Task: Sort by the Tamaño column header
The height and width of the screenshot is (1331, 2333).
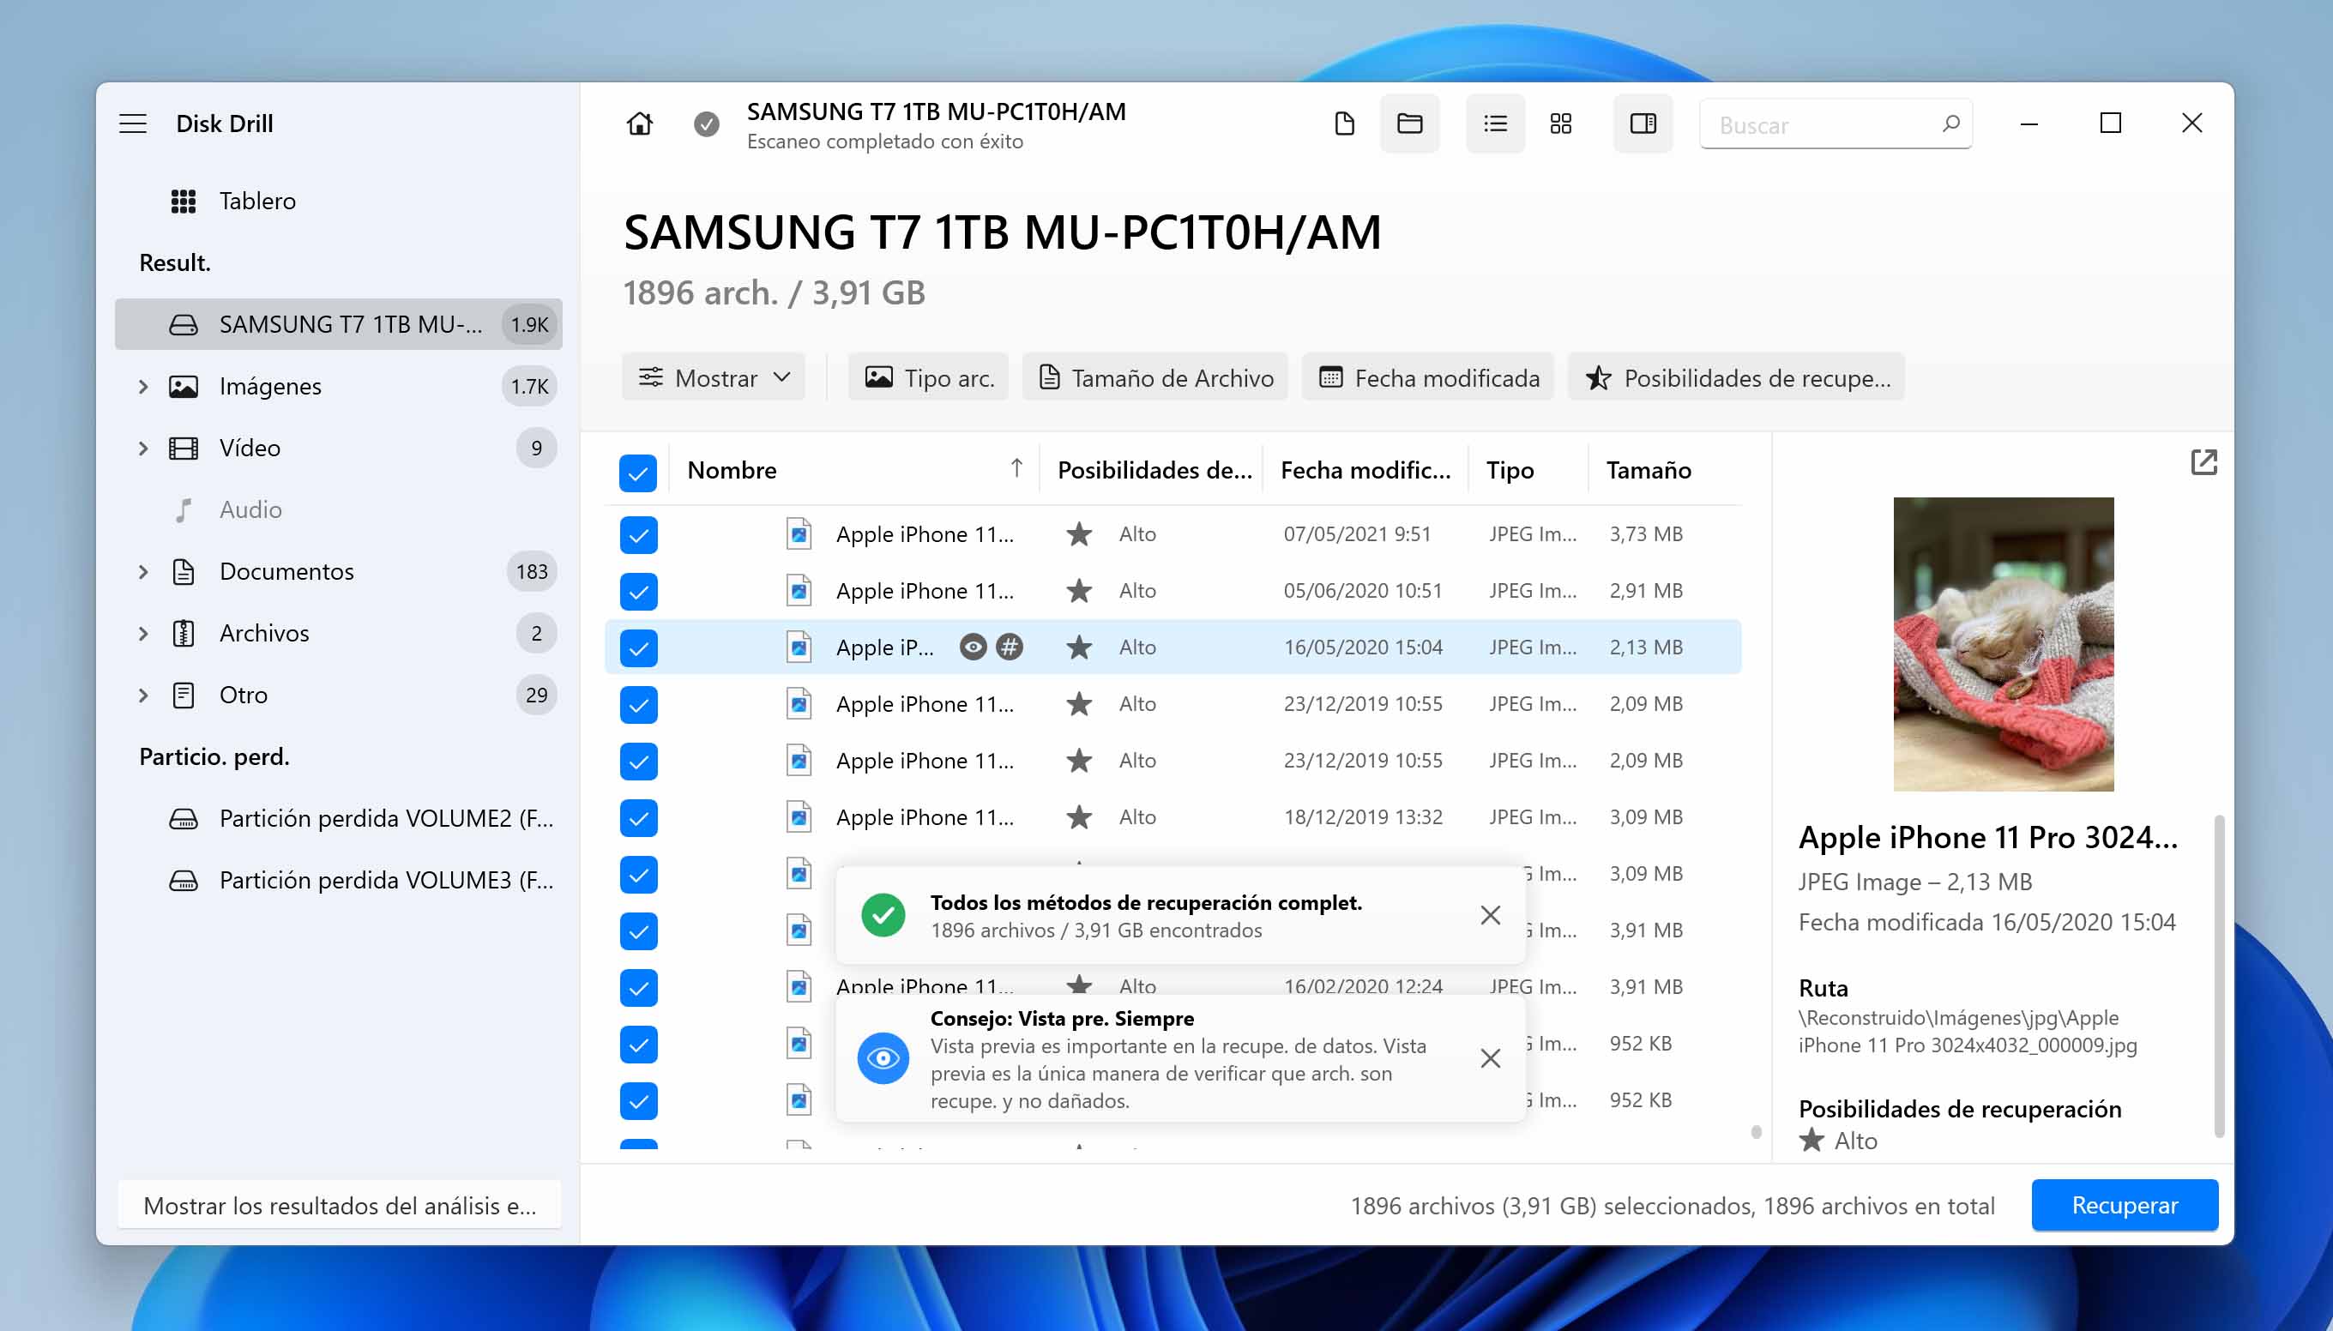Action: tap(1664, 470)
